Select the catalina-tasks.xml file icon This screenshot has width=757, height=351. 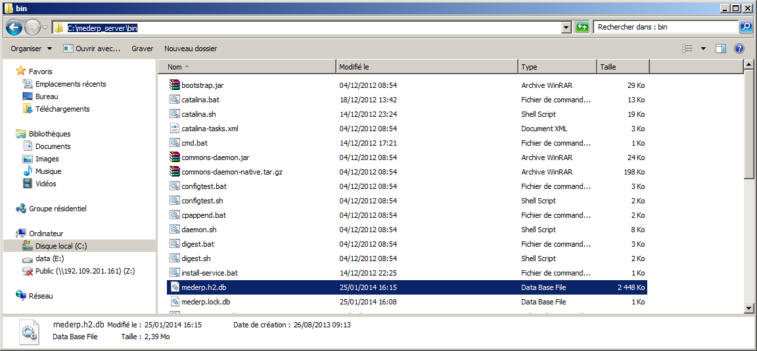[174, 129]
